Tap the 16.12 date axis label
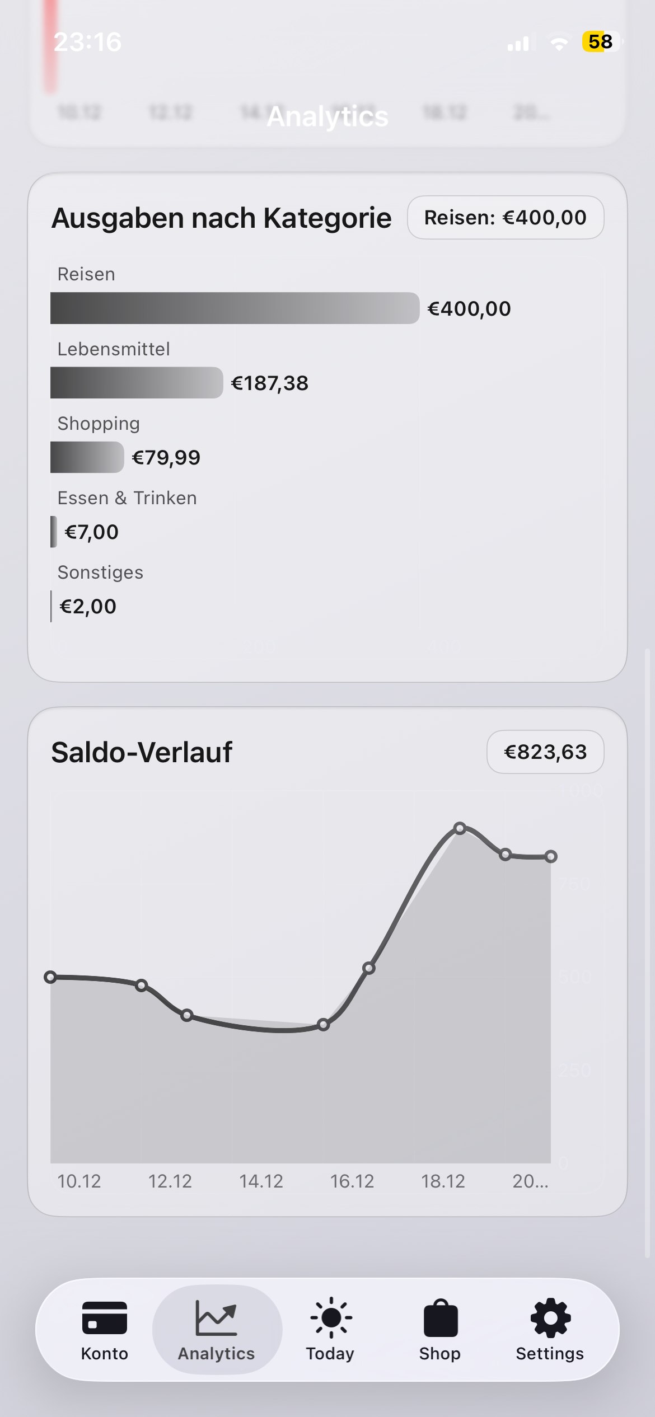The height and width of the screenshot is (1417, 655). click(x=352, y=1181)
